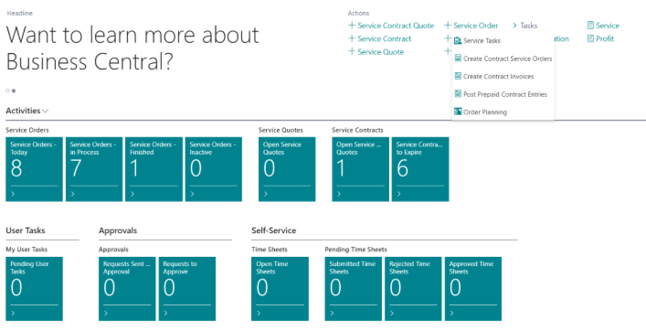Select the first headline page dot
This screenshot has height=330, width=646.
pos(7,90)
